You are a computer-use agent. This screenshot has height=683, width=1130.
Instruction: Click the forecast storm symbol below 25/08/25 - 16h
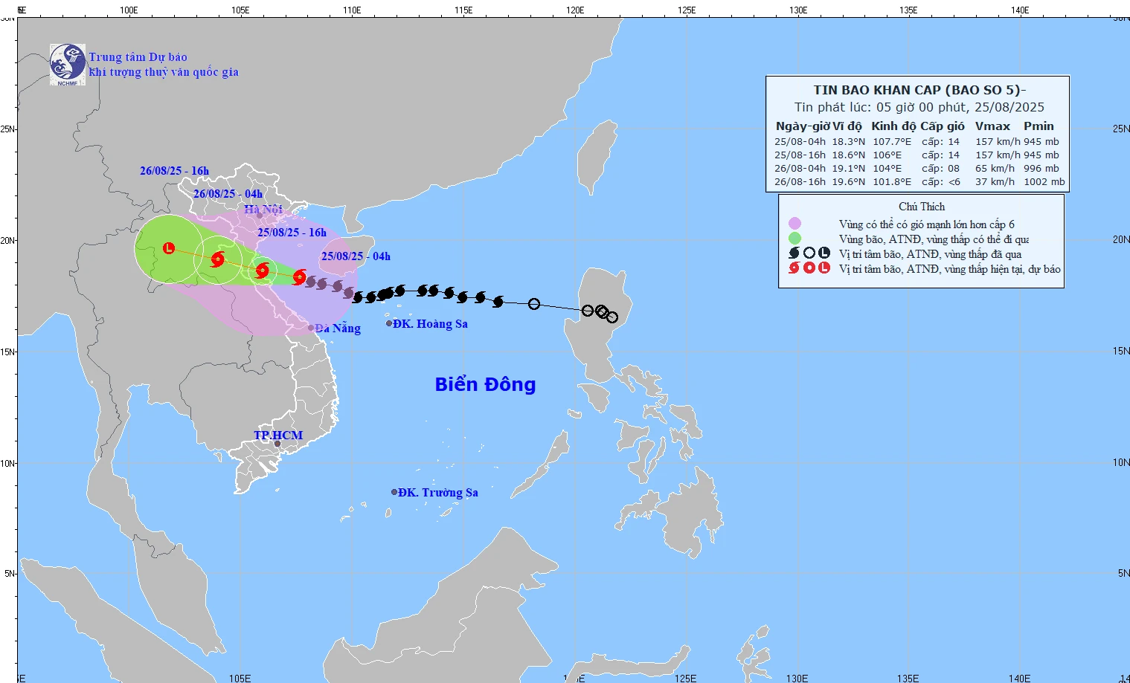pos(262,271)
